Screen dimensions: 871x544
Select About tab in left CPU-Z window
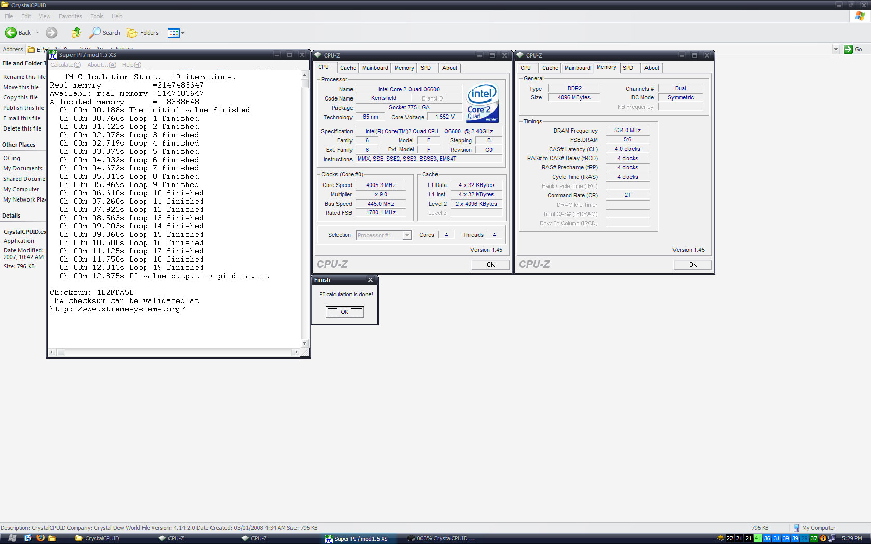click(450, 68)
